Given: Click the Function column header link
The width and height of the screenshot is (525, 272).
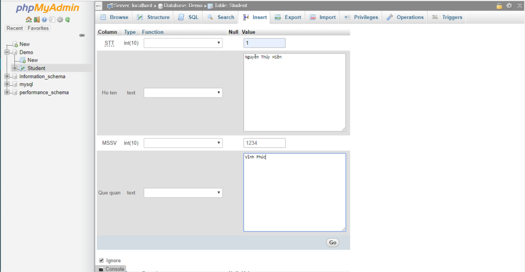Looking at the screenshot, I should [x=153, y=32].
